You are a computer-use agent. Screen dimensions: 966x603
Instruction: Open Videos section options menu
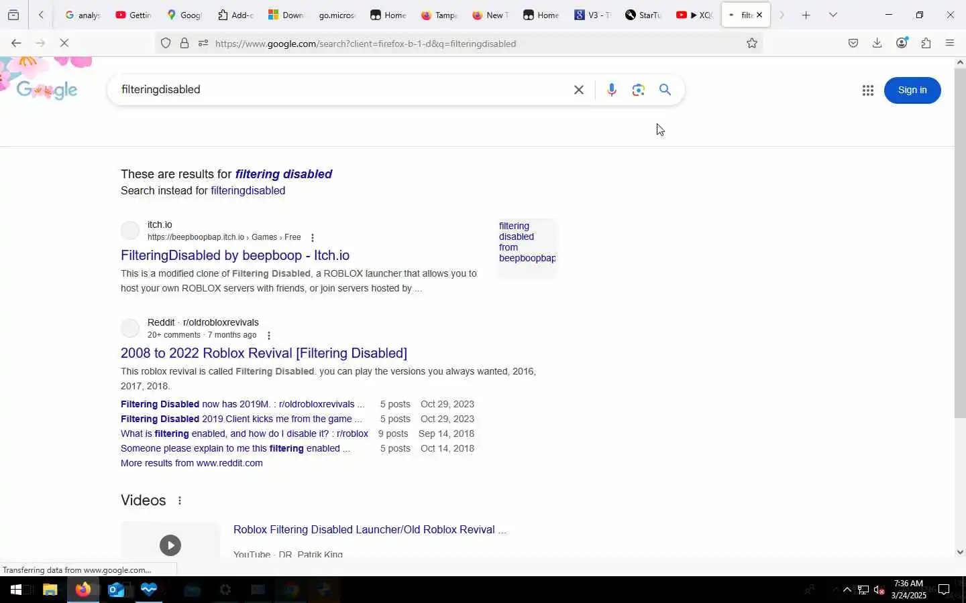click(180, 500)
